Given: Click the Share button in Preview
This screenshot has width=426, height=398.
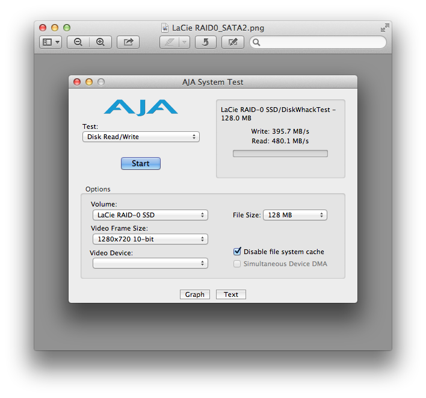Looking at the screenshot, I should pyautogui.click(x=128, y=42).
